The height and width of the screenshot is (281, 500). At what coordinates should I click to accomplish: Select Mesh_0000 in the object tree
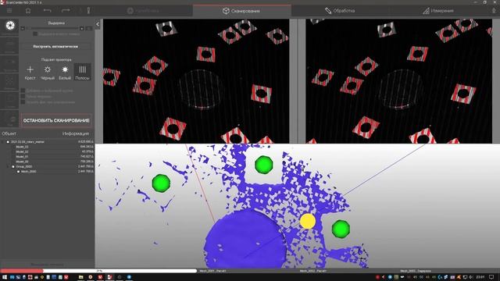48,172
